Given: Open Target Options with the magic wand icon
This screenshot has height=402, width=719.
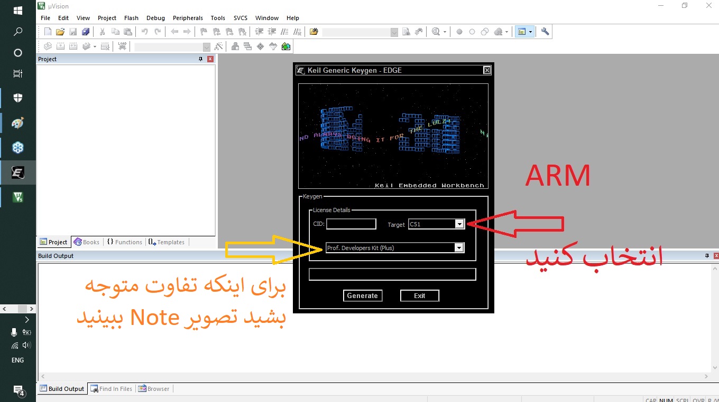Looking at the screenshot, I should [218, 46].
